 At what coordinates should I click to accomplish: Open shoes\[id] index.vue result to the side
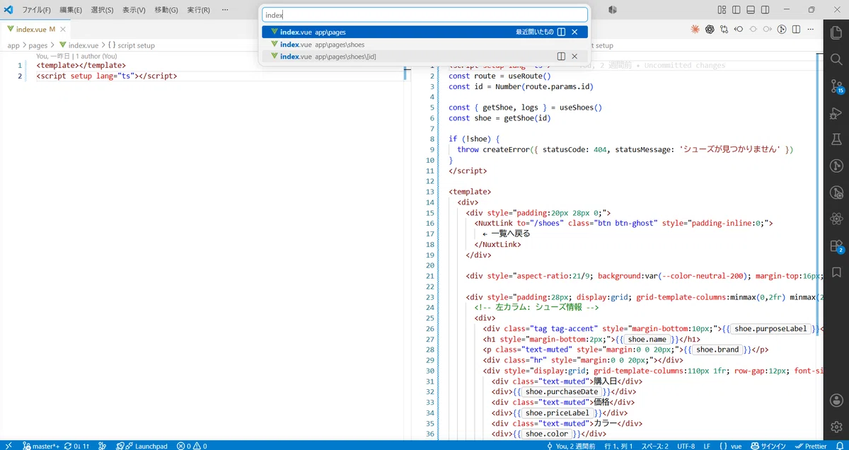(x=561, y=56)
